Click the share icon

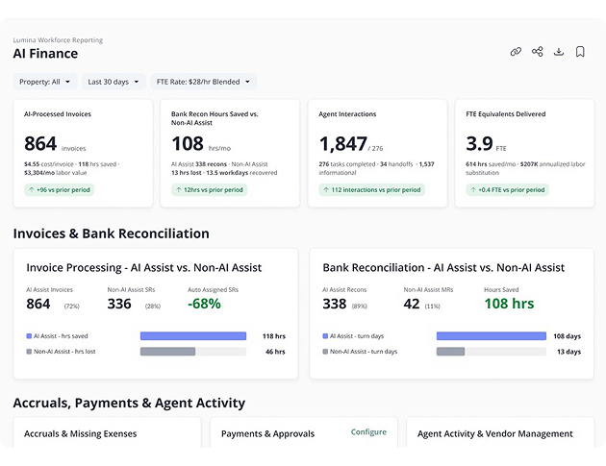click(537, 51)
